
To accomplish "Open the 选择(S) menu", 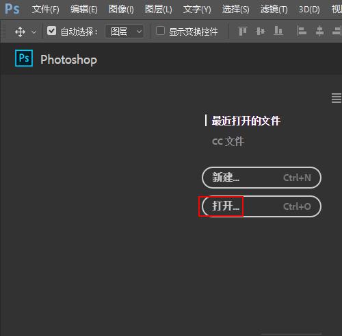I will (x=235, y=10).
